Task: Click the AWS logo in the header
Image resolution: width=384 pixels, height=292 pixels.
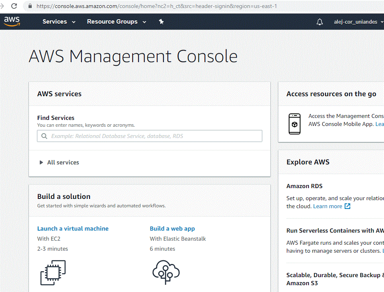Action: (12, 22)
